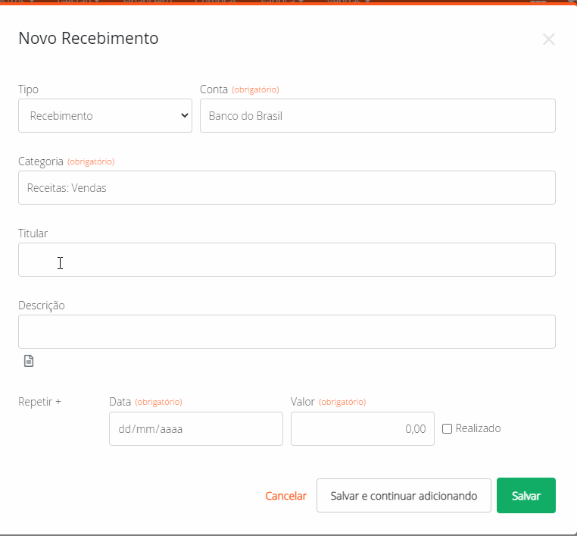Viewport: 577px width, 536px height.
Task: Click the Conta label text
Action: (214, 89)
